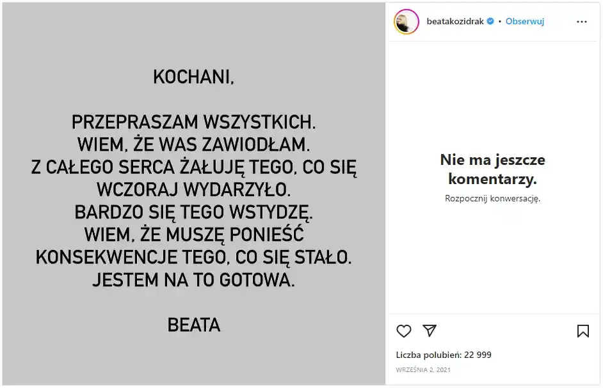This screenshot has width=603, height=388.
Task: Like the post with the heart icon
Action: [404, 331]
